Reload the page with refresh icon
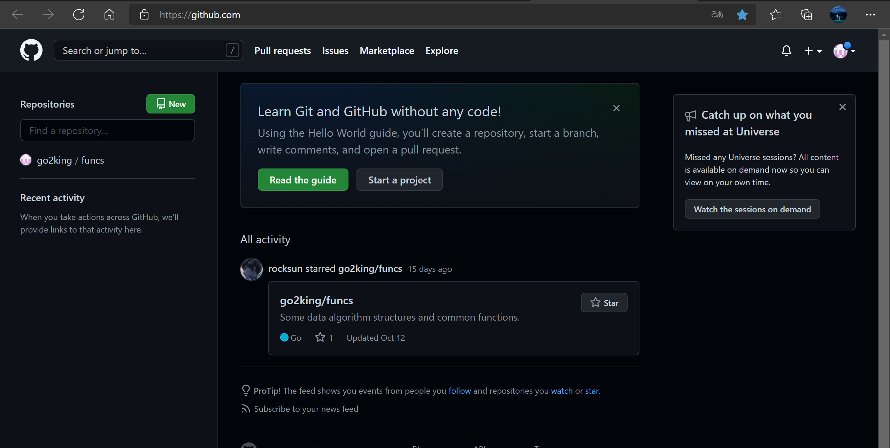Viewport: 890px width, 448px height. [x=79, y=15]
